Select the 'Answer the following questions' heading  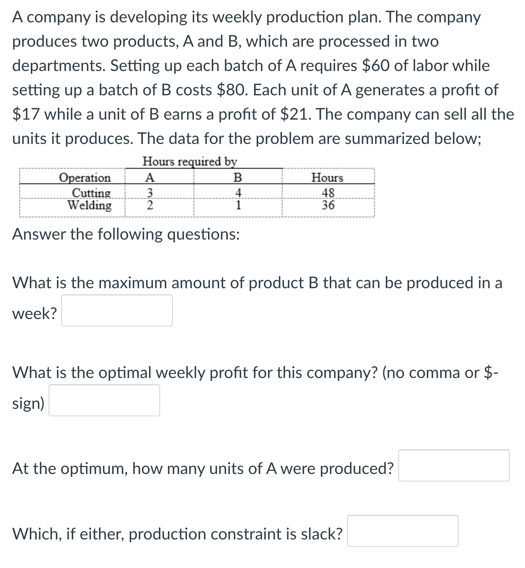coord(126,235)
